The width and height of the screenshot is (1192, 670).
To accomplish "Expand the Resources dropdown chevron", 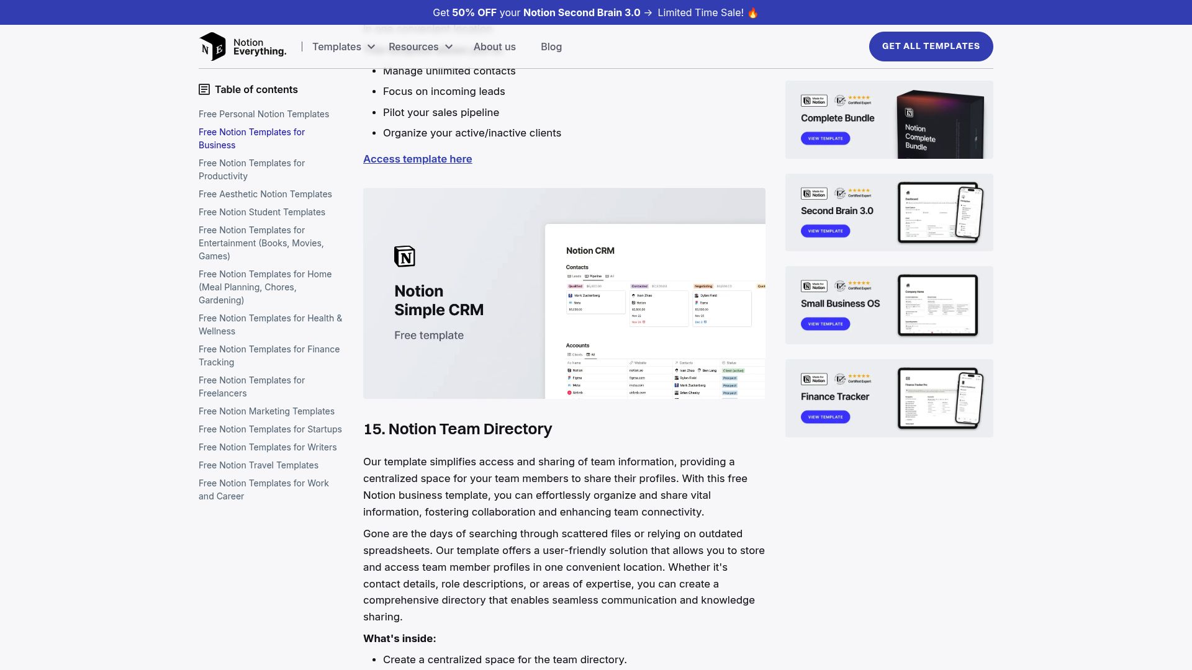I will point(449,47).
